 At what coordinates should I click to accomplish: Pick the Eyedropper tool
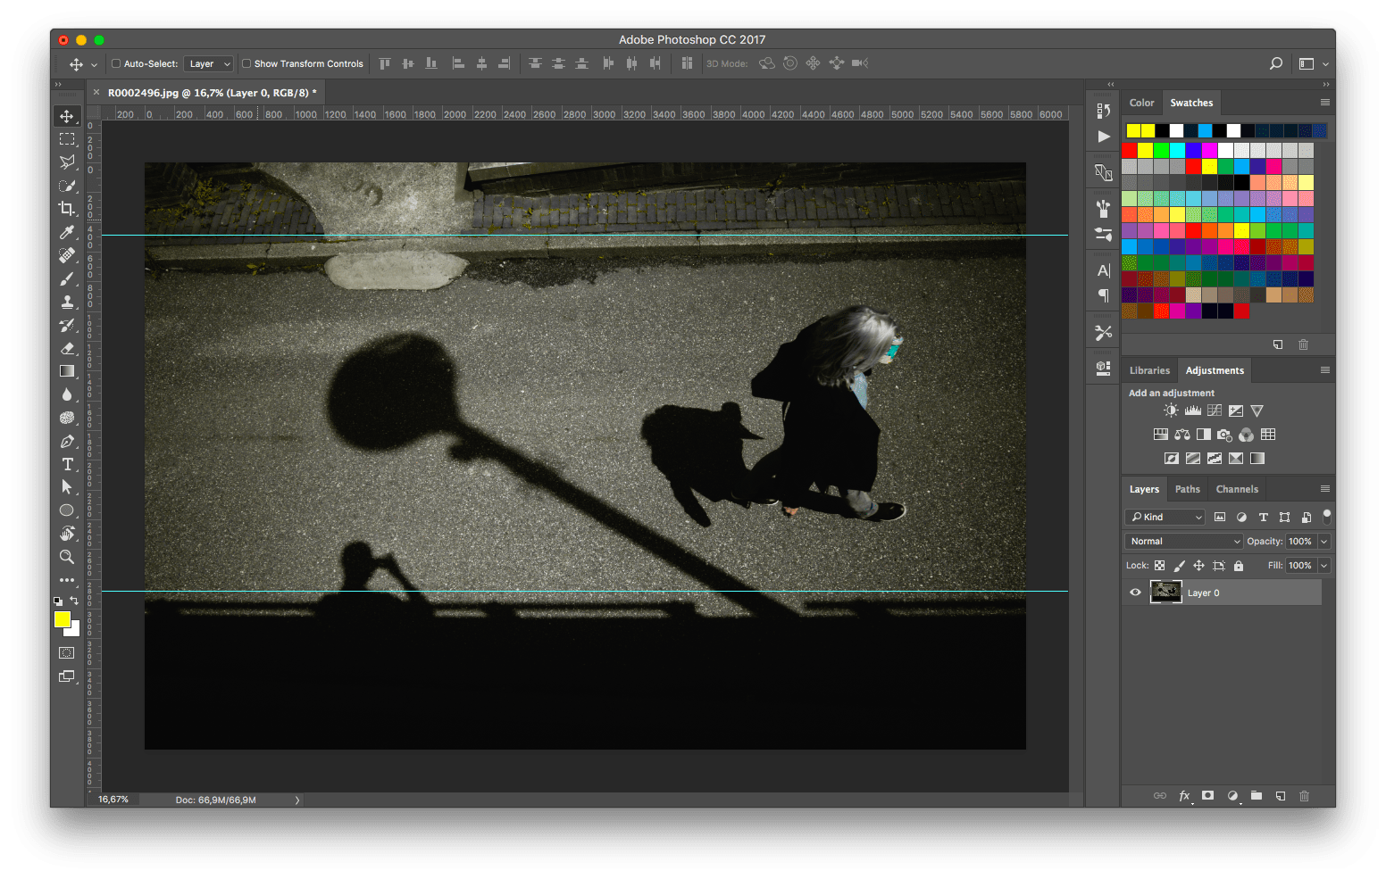coord(67,232)
